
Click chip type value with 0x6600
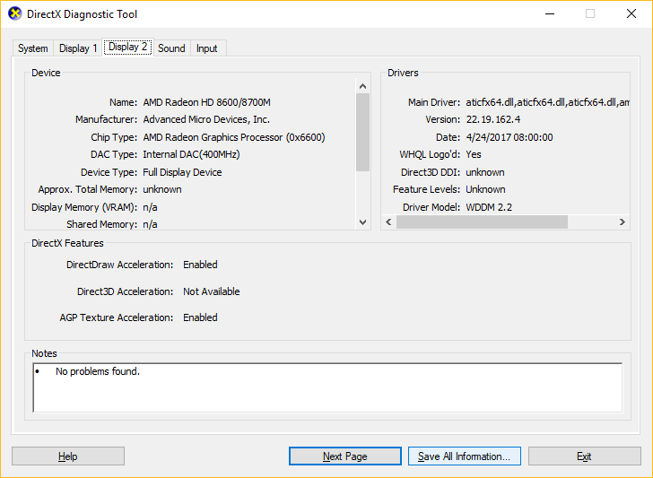pos(234,137)
